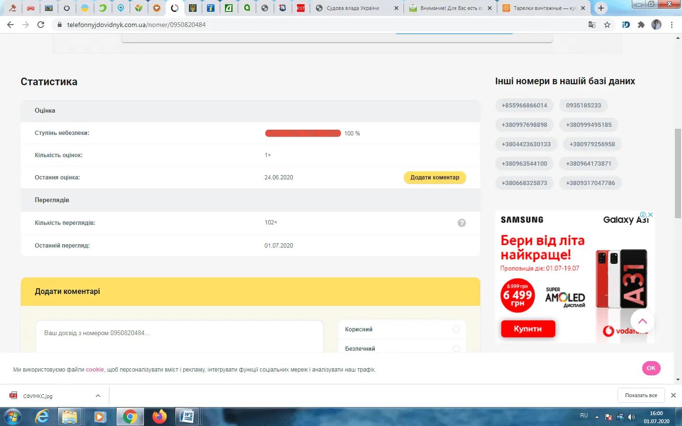Expand the СФИНКС.jpg download item chevron
682x426 pixels.
click(98, 395)
